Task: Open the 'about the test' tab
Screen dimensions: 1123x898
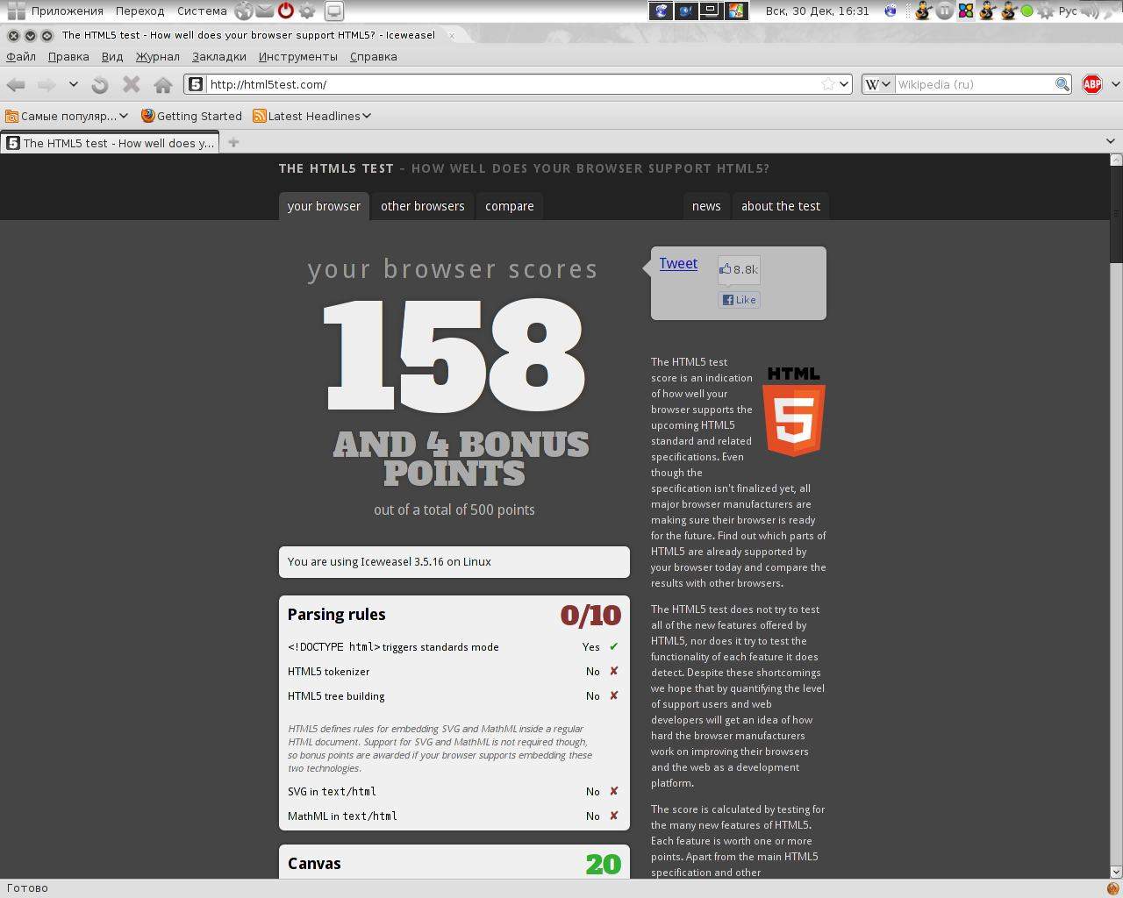Action: point(781,206)
